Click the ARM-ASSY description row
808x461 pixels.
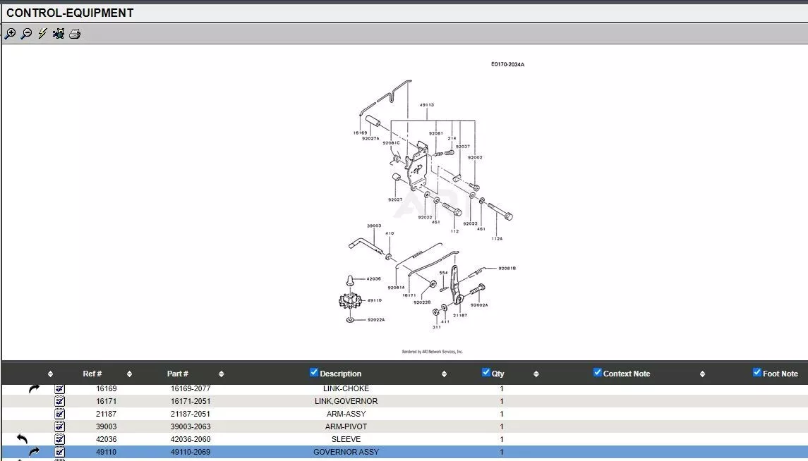pyautogui.click(x=346, y=414)
